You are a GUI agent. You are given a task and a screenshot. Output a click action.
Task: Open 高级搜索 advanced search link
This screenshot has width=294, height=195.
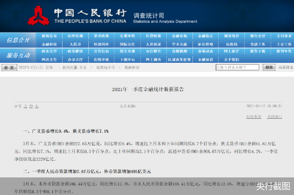point(286,67)
